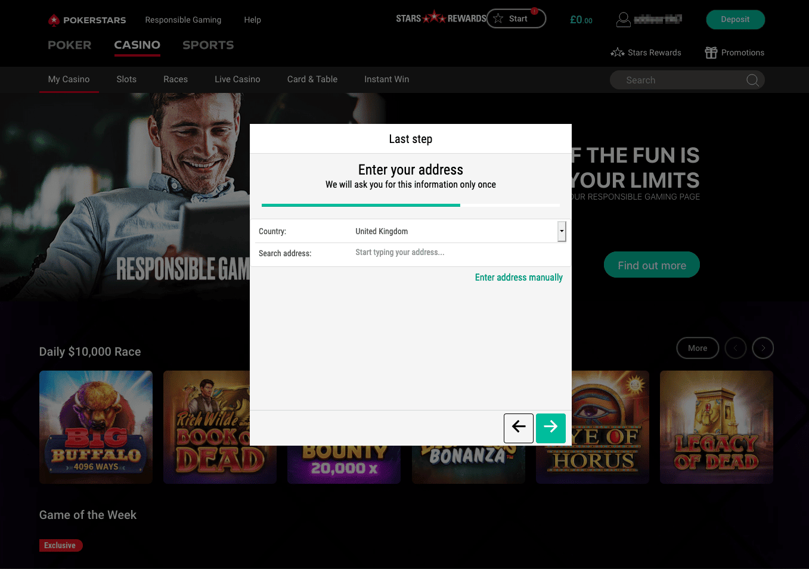Click the £0.00 balance
809x569 pixels.
581,20
